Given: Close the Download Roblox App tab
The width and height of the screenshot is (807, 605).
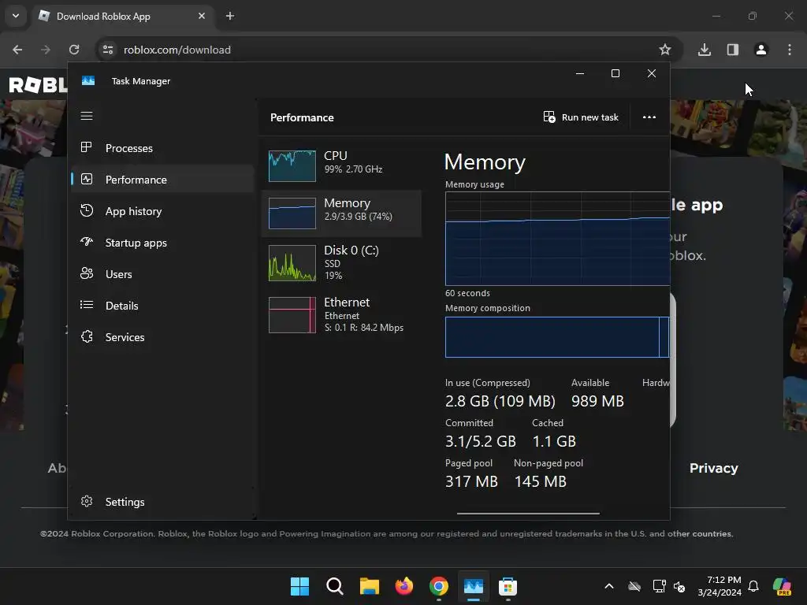Looking at the screenshot, I should point(202,16).
